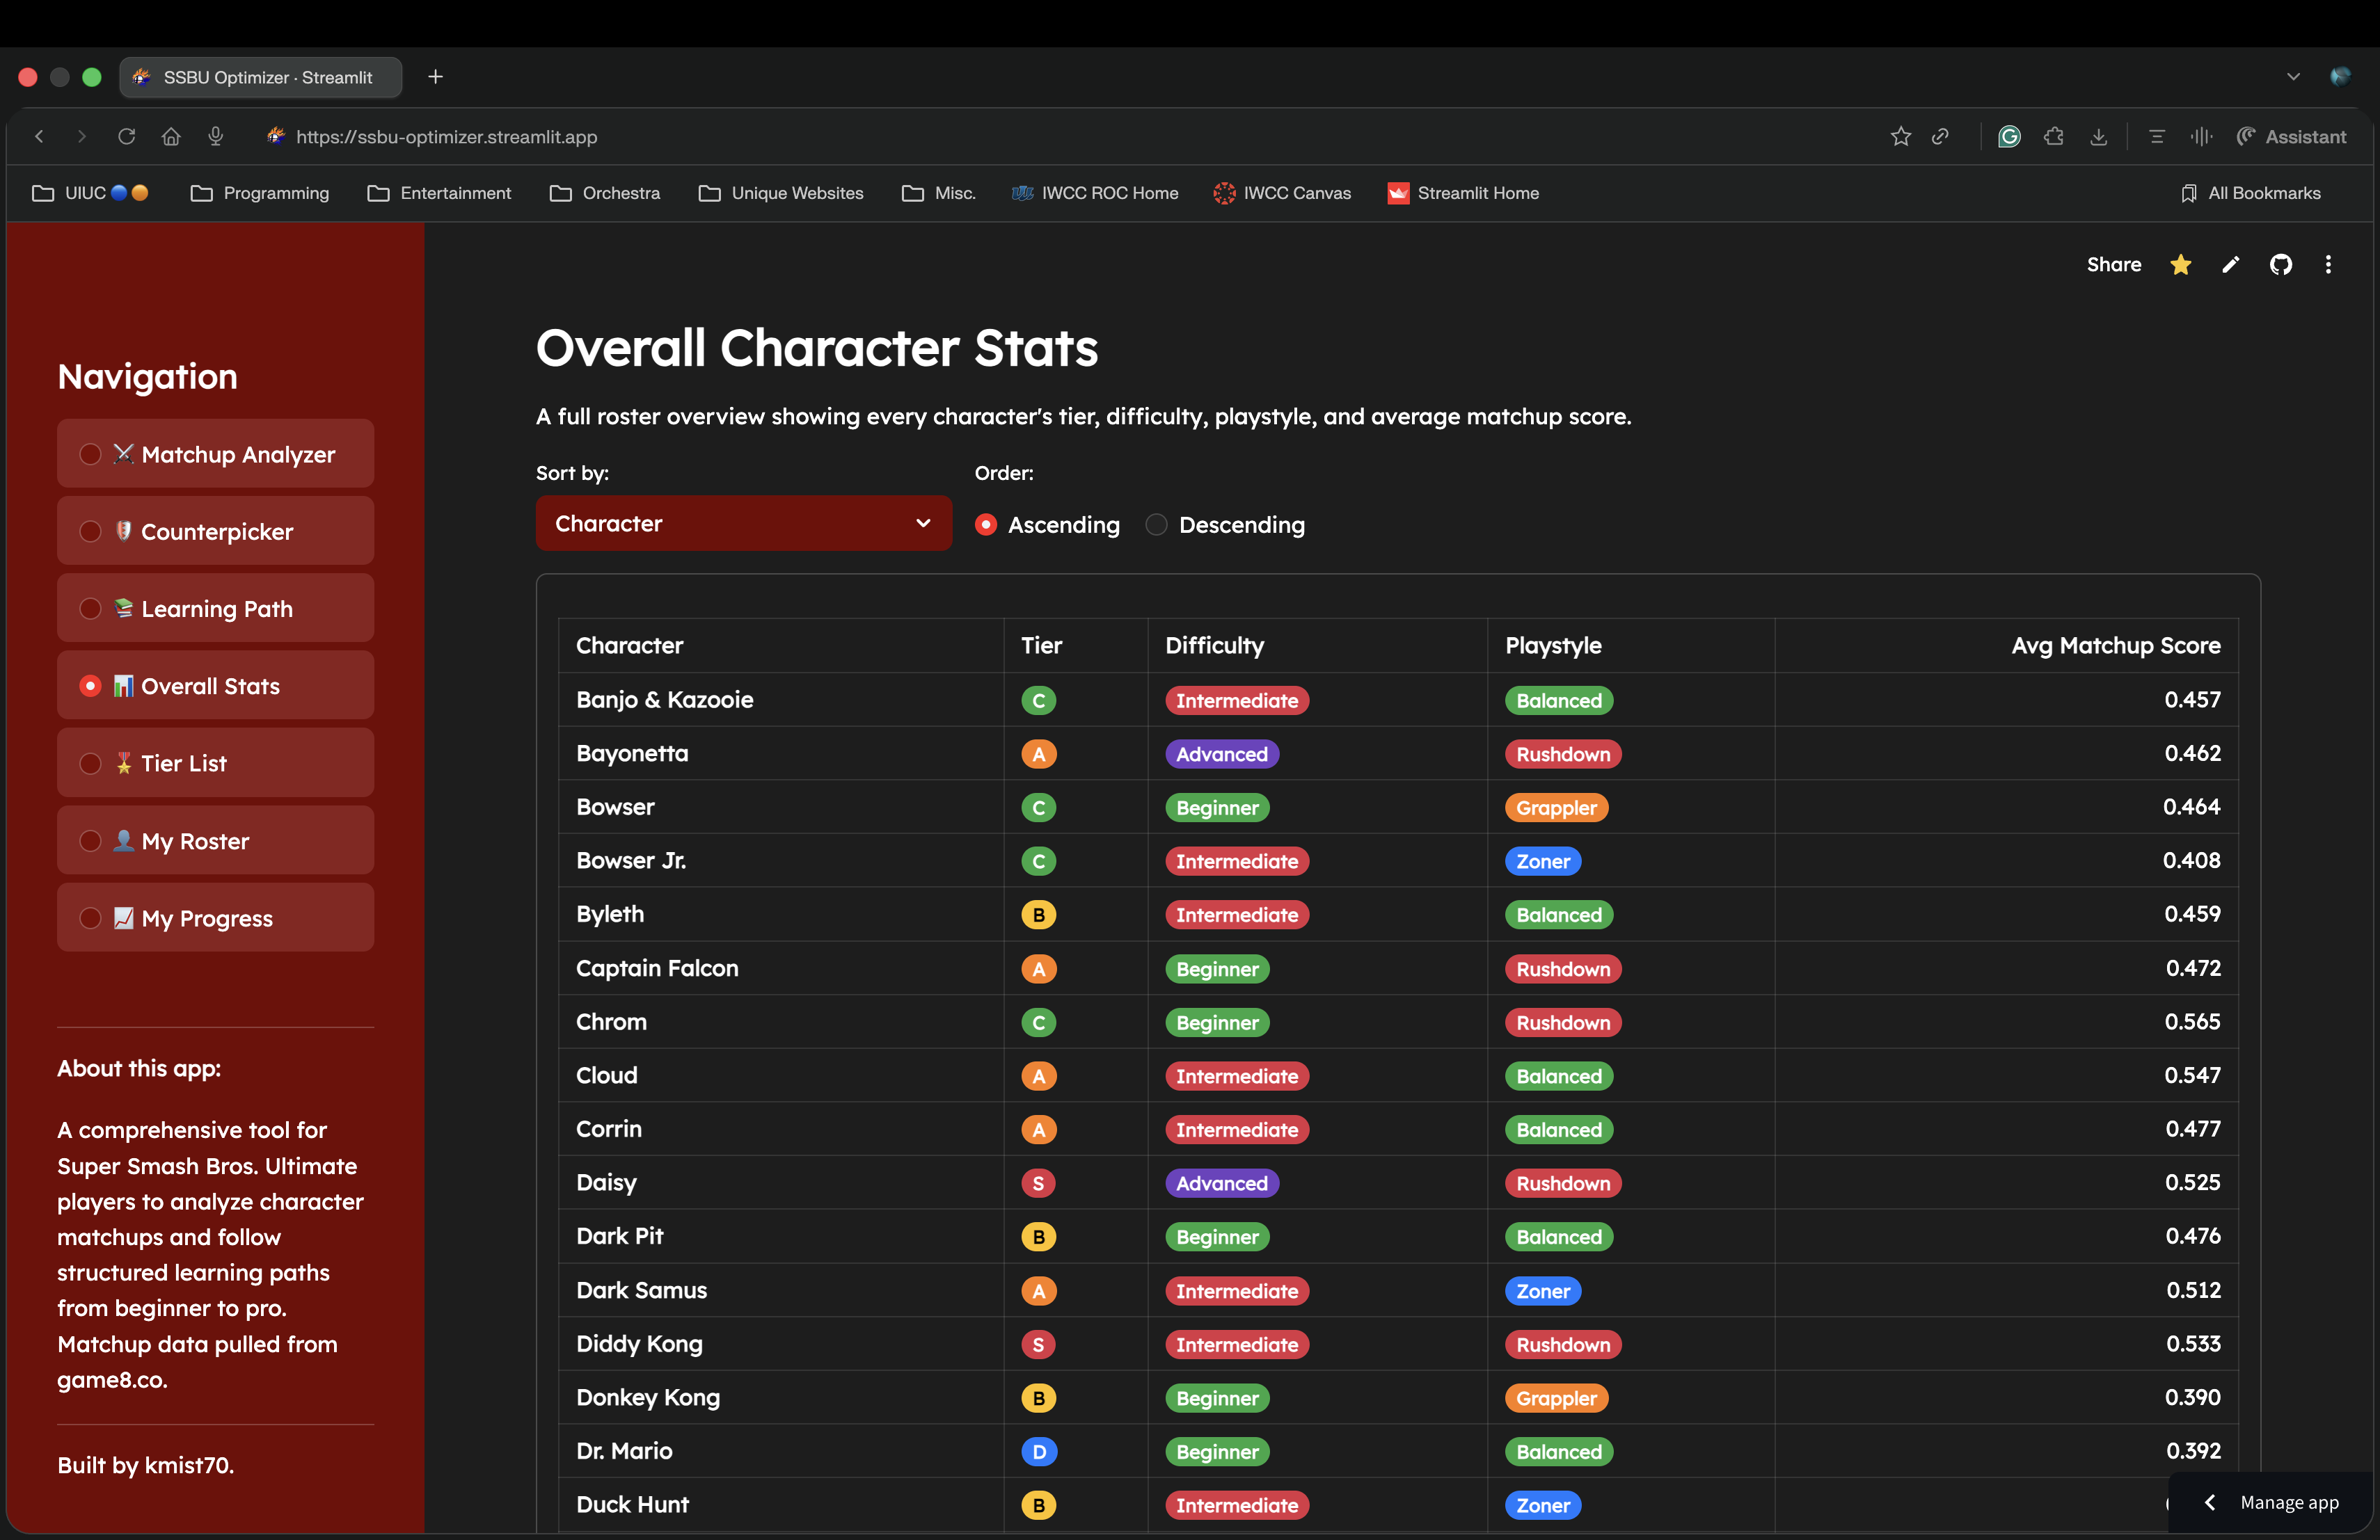The width and height of the screenshot is (2380, 1540).
Task: Click the Donkey Kong character cell
Action: pyautogui.click(x=780, y=1397)
